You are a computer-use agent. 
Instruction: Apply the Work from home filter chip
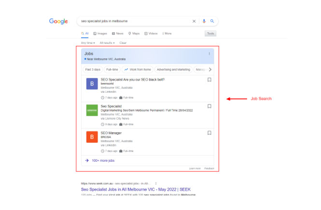click(x=138, y=70)
